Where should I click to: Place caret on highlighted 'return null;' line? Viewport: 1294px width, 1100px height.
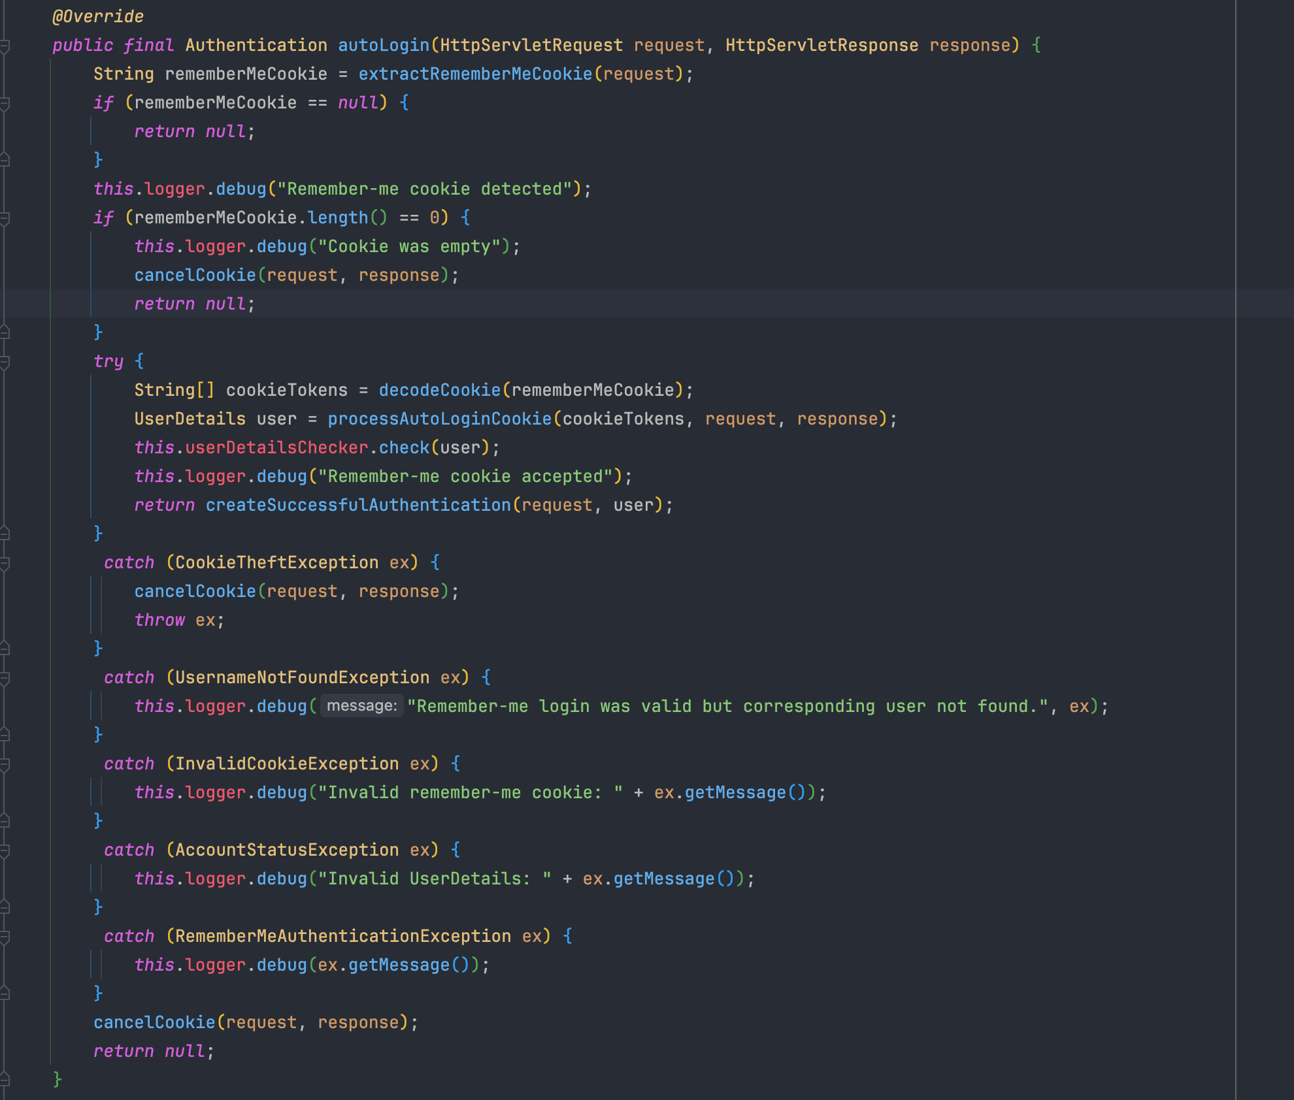coord(194,304)
